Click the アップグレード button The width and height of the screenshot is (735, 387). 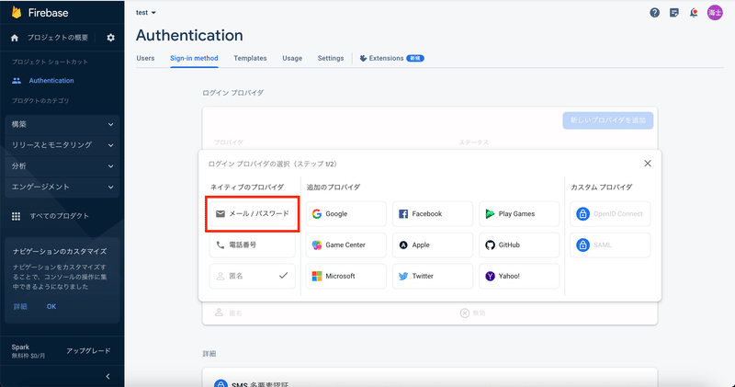pos(88,351)
